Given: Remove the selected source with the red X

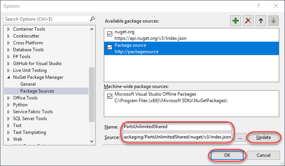Looking at the screenshot, I should (x=248, y=21).
